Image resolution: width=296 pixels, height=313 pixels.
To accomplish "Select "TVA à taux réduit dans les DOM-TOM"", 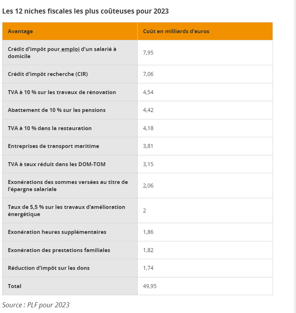I will point(57,164).
